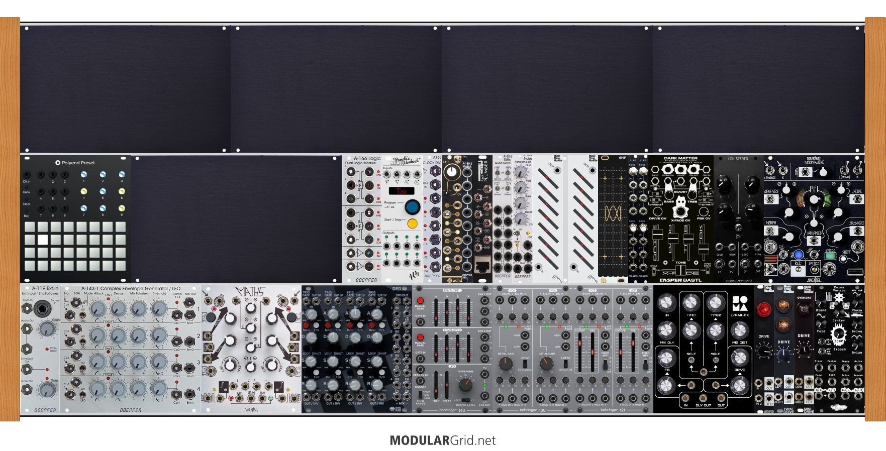Push the Clear button on Polyend Preset
The height and width of the screenshot is (451, 886).
[x=27, y=199]
